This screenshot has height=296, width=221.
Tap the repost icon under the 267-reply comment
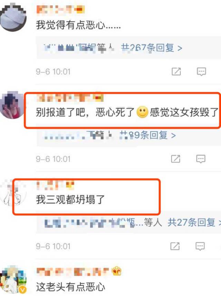(176, 72)
